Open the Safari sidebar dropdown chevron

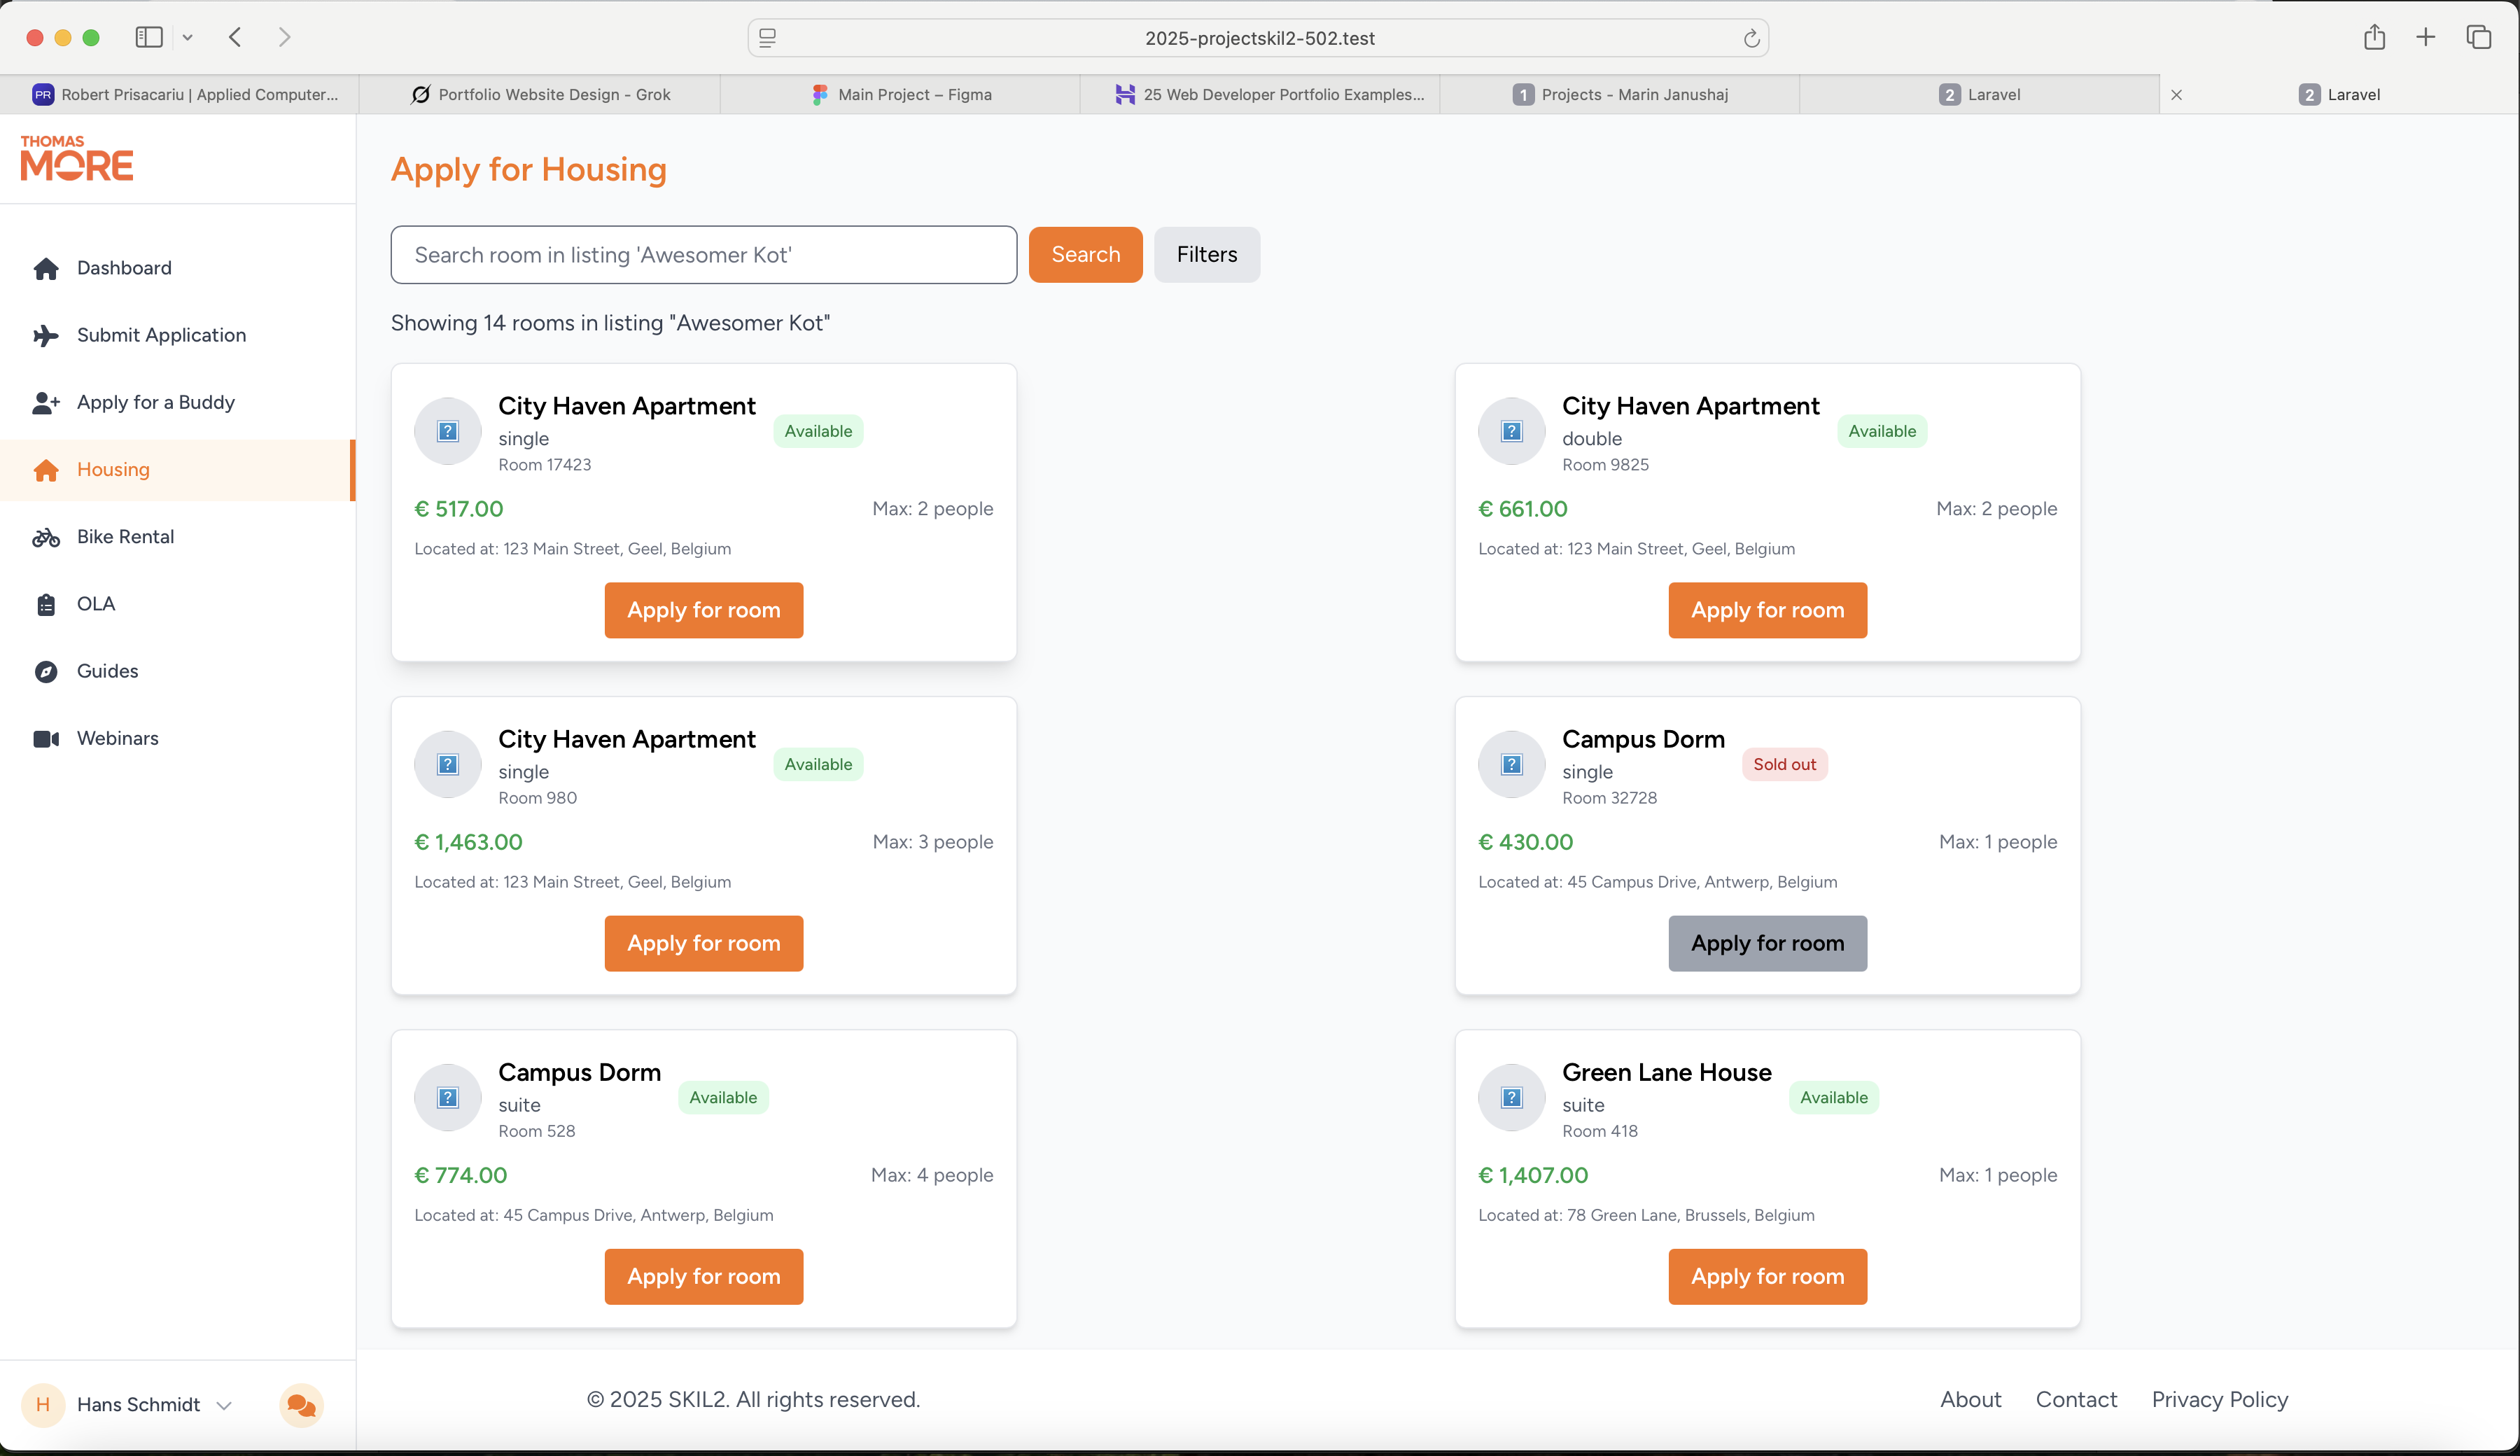(187, 38)
